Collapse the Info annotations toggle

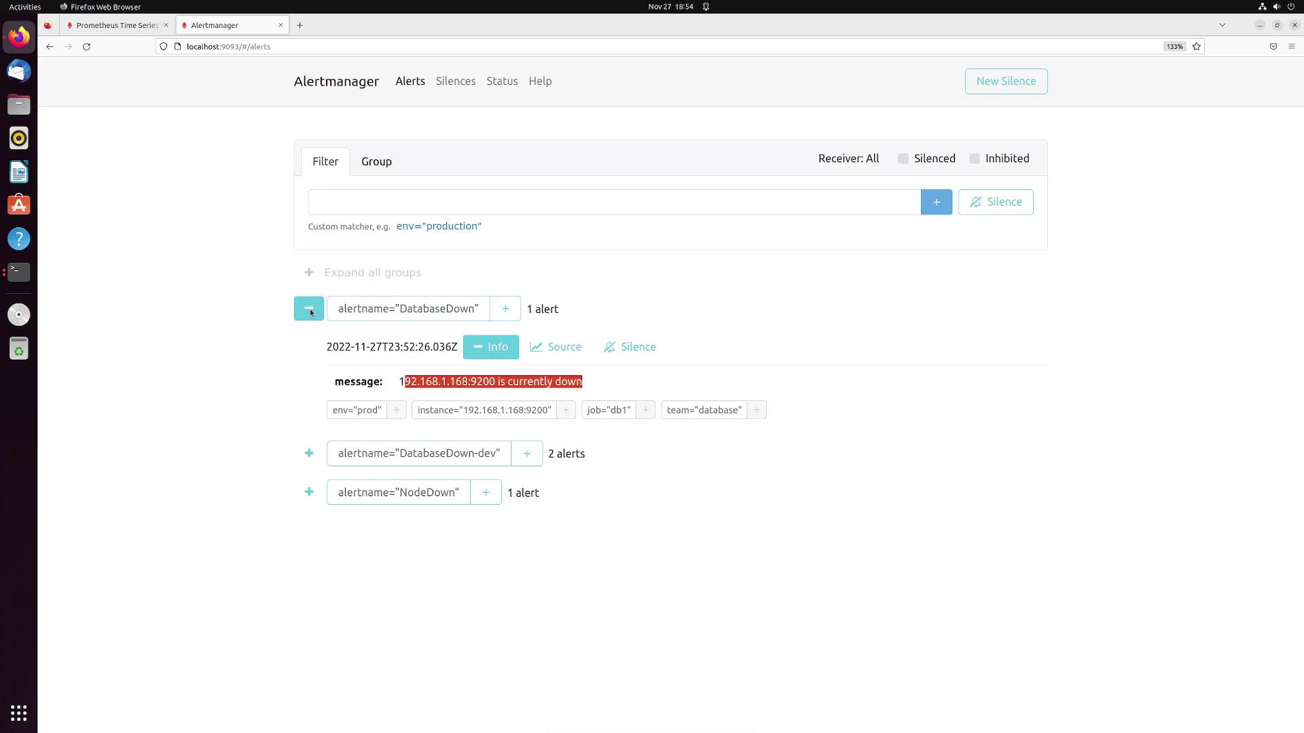pos(490,347)
